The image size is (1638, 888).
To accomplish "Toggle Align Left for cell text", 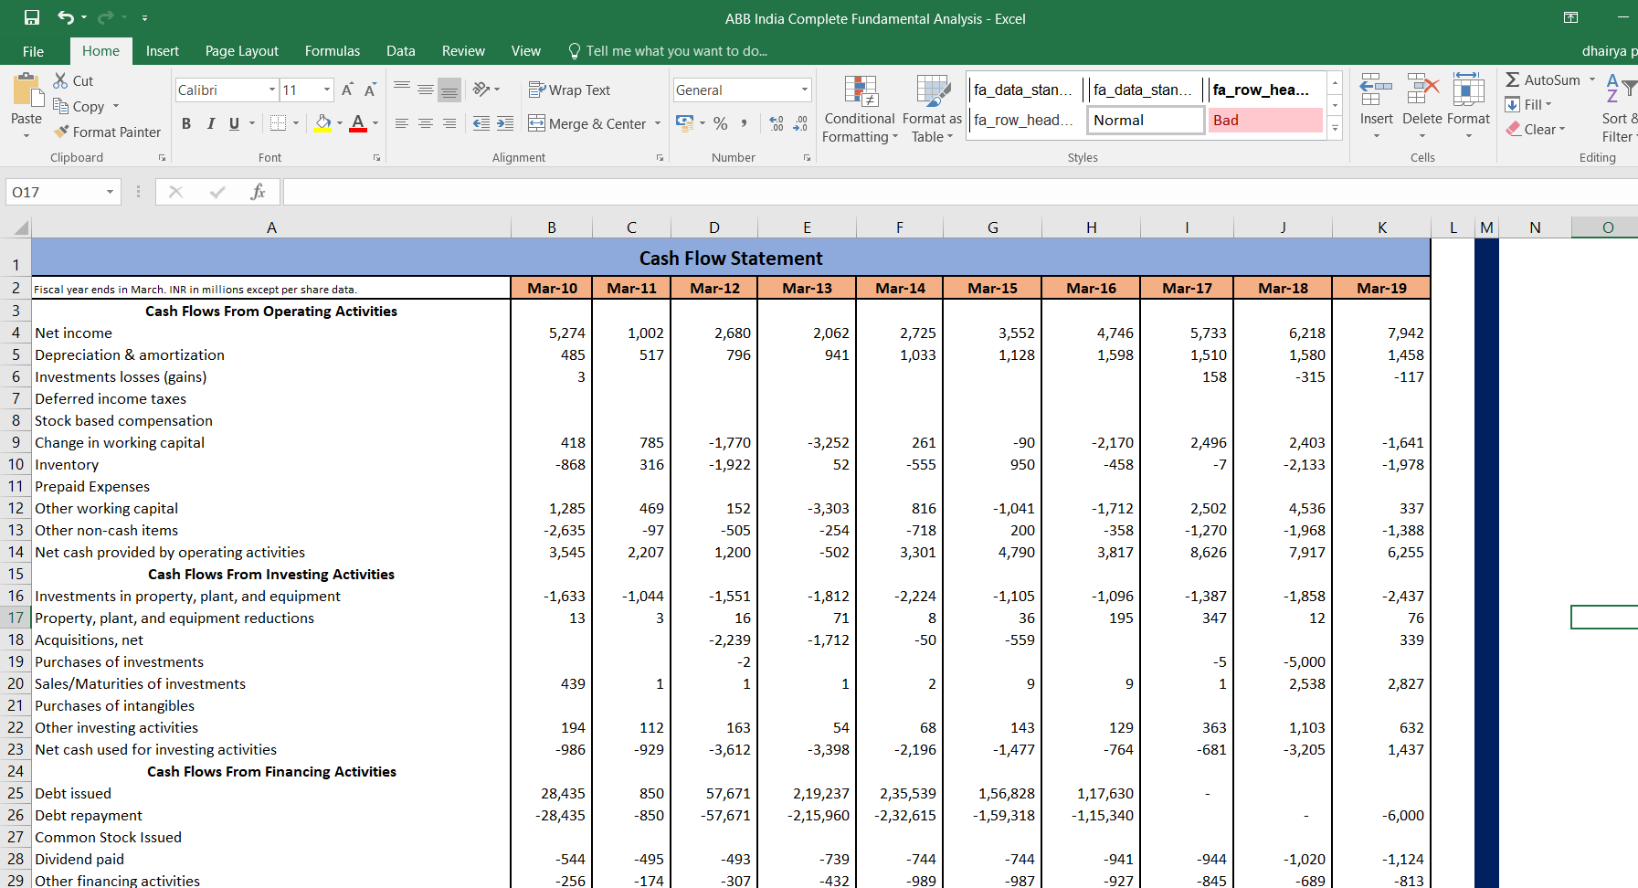I will tap(402, 123).
